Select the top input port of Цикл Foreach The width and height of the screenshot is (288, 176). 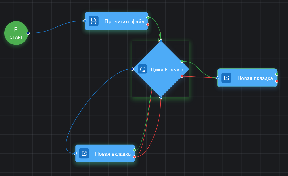[161, 41]
